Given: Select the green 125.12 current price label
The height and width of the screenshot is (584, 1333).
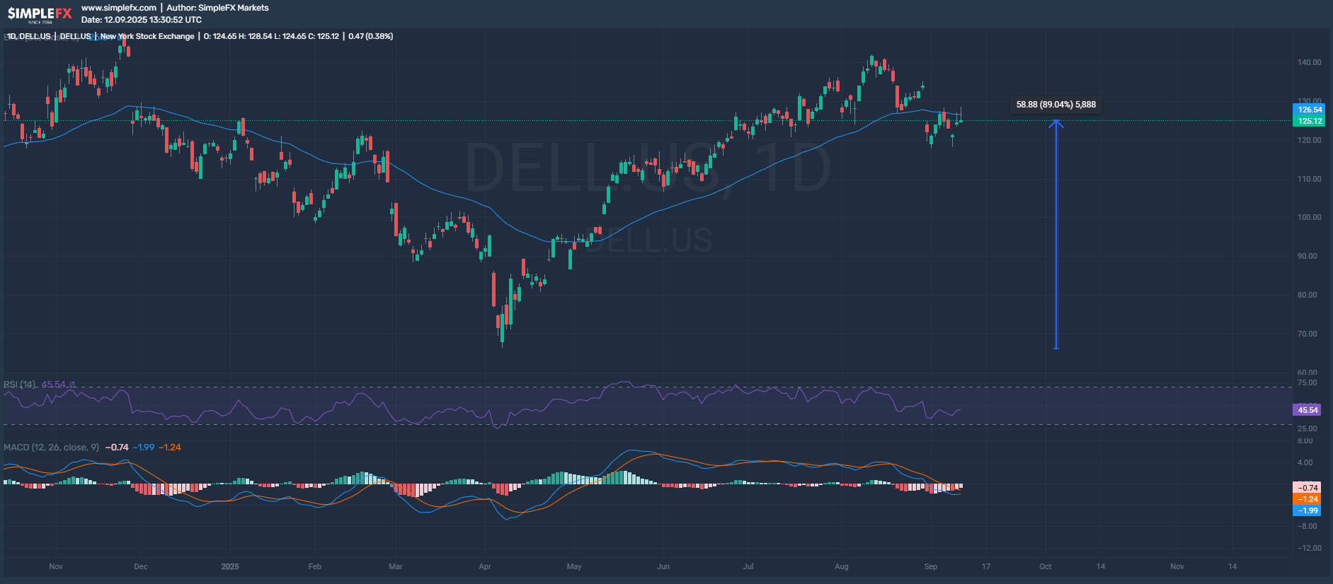Looking at the screenshot, I should click(x=1309, y=121).
